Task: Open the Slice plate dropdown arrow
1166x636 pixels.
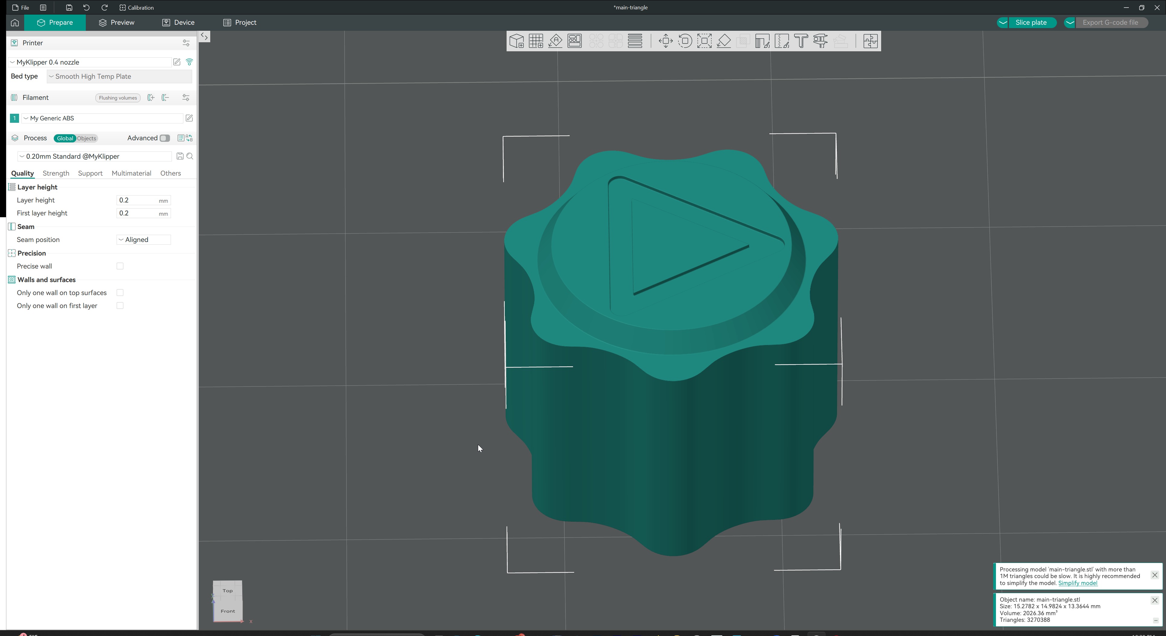Action: coord(1003,23)
